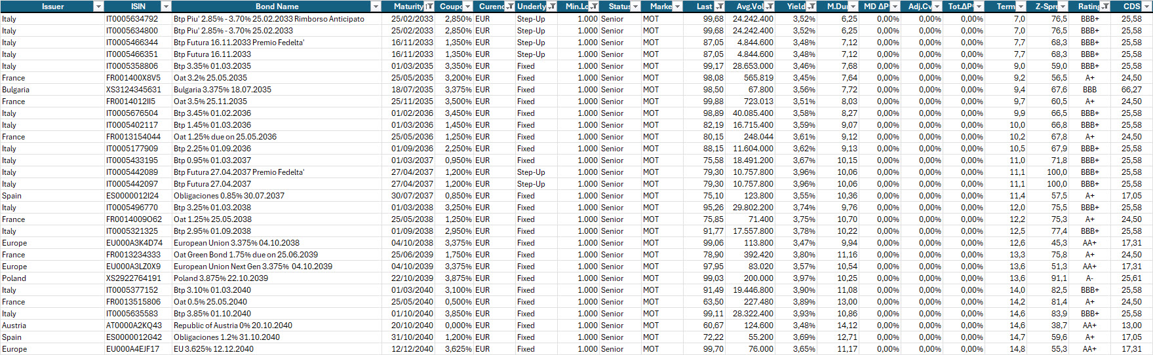Click the Poland 3.875% 22.10.2039 cell
Image resolution: width=1153 pixels, height=355 pixels.
pyautogui.click(x=220, y=278)
